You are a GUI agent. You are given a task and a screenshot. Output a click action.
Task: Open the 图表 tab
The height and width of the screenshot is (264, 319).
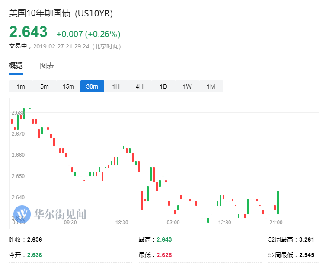47,66
